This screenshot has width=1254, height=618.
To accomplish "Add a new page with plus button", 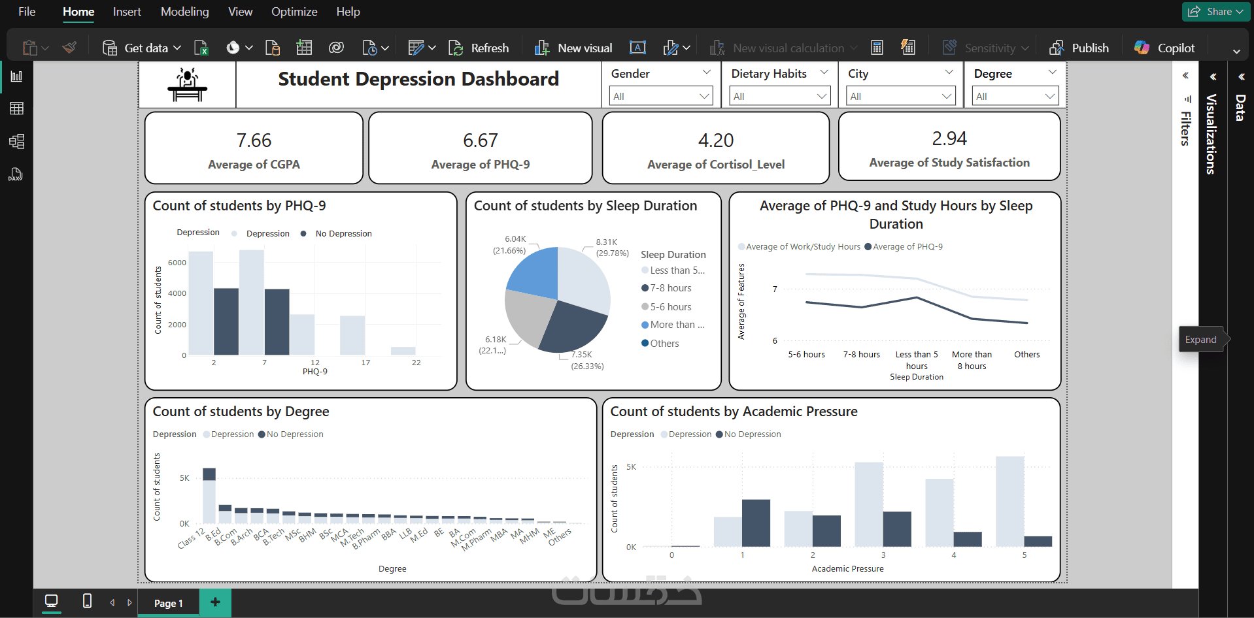I will pos(215,602).
